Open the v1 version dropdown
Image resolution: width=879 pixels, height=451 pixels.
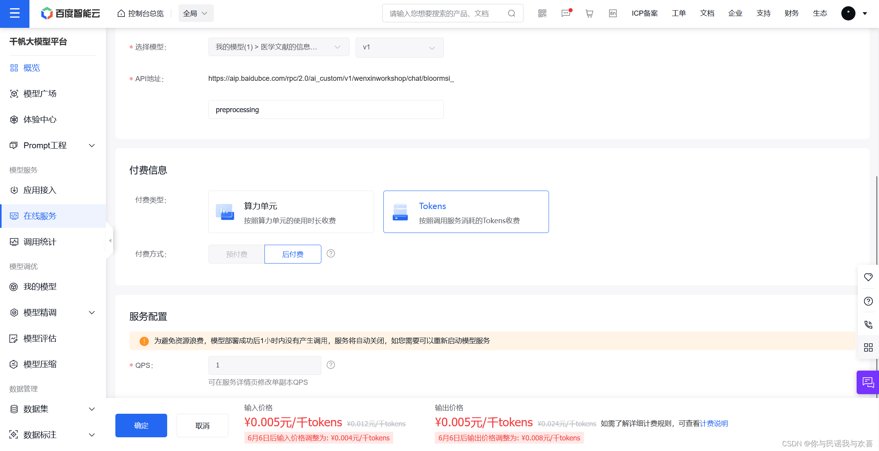coord(399,47)
